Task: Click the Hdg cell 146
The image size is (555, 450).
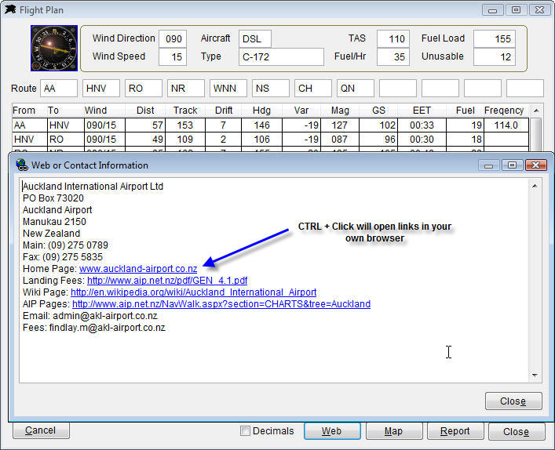Action: tap(261, 125)
